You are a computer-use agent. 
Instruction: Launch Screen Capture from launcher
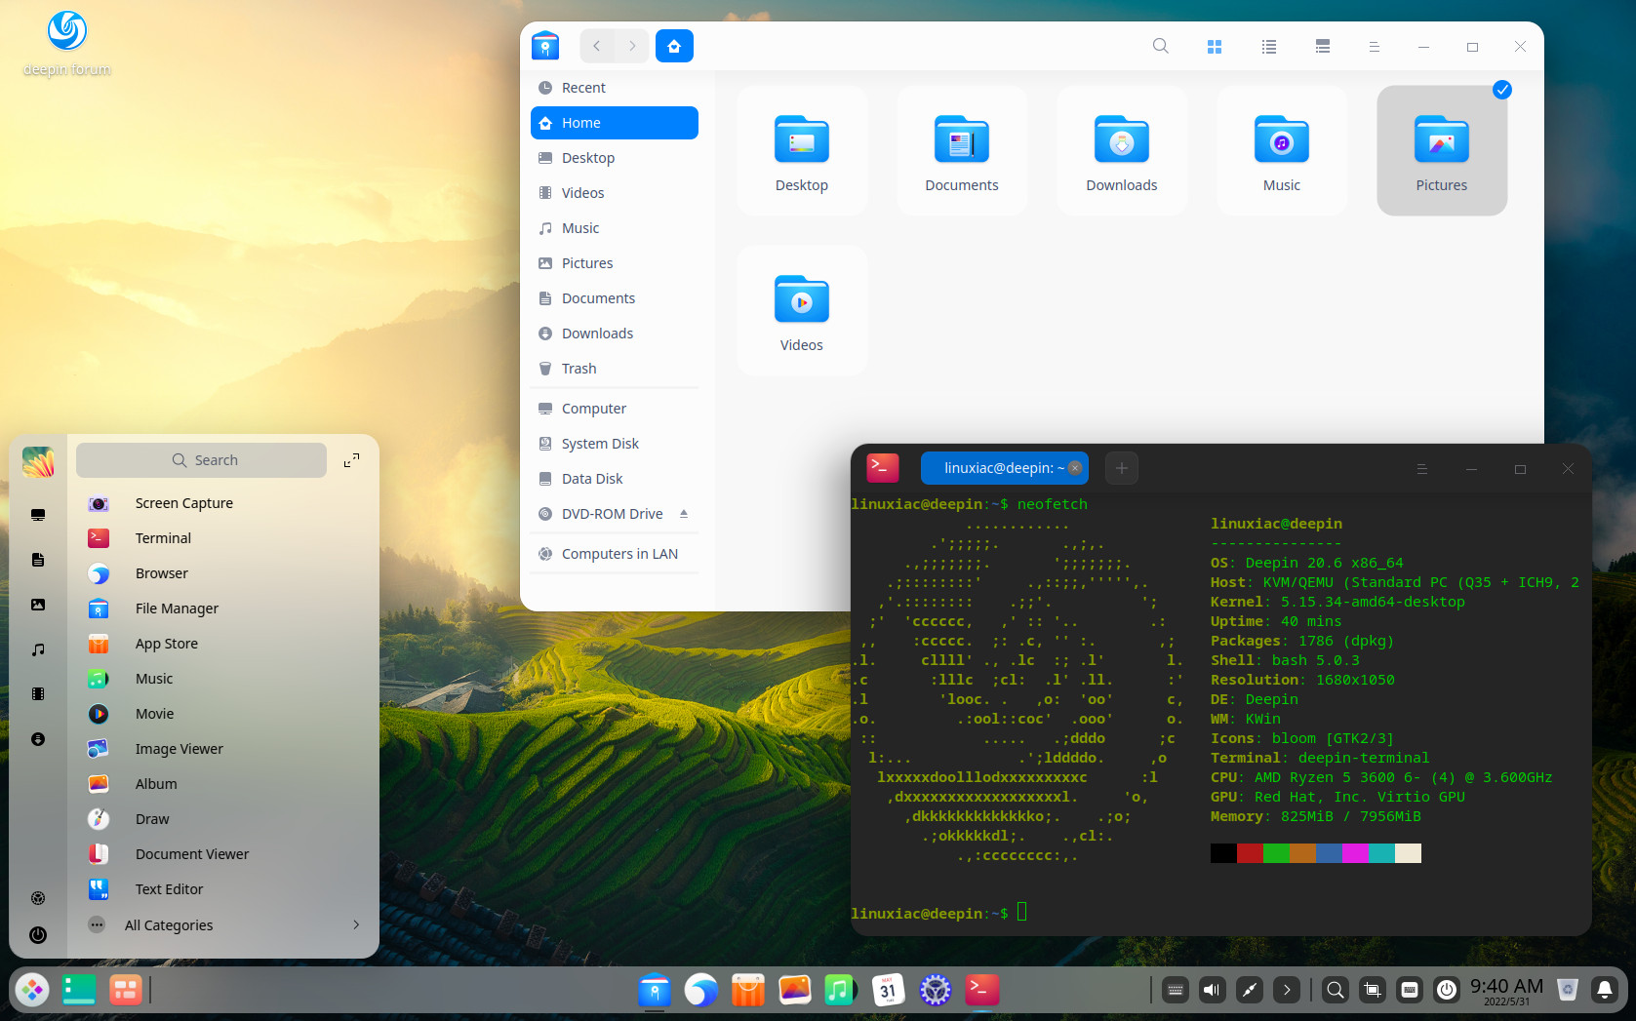coord(223,503)
